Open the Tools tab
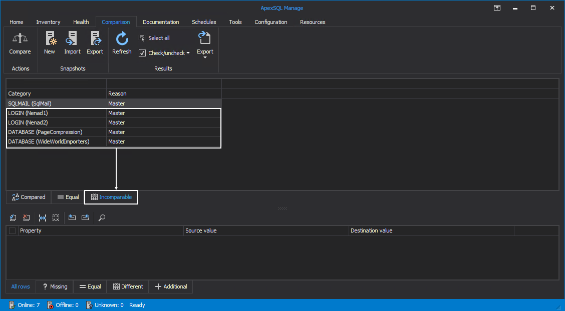 pos(235,22)
